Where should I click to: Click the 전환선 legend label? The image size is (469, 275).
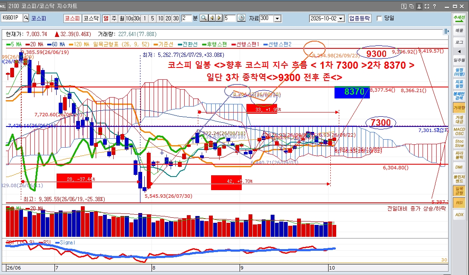188,44
